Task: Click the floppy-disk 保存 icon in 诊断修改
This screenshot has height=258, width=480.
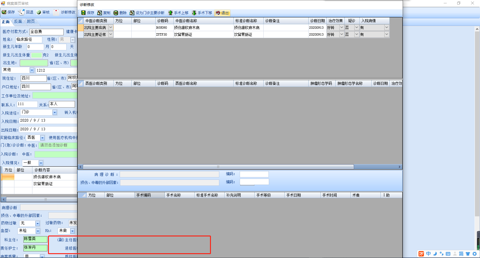Action: point(83,13)
